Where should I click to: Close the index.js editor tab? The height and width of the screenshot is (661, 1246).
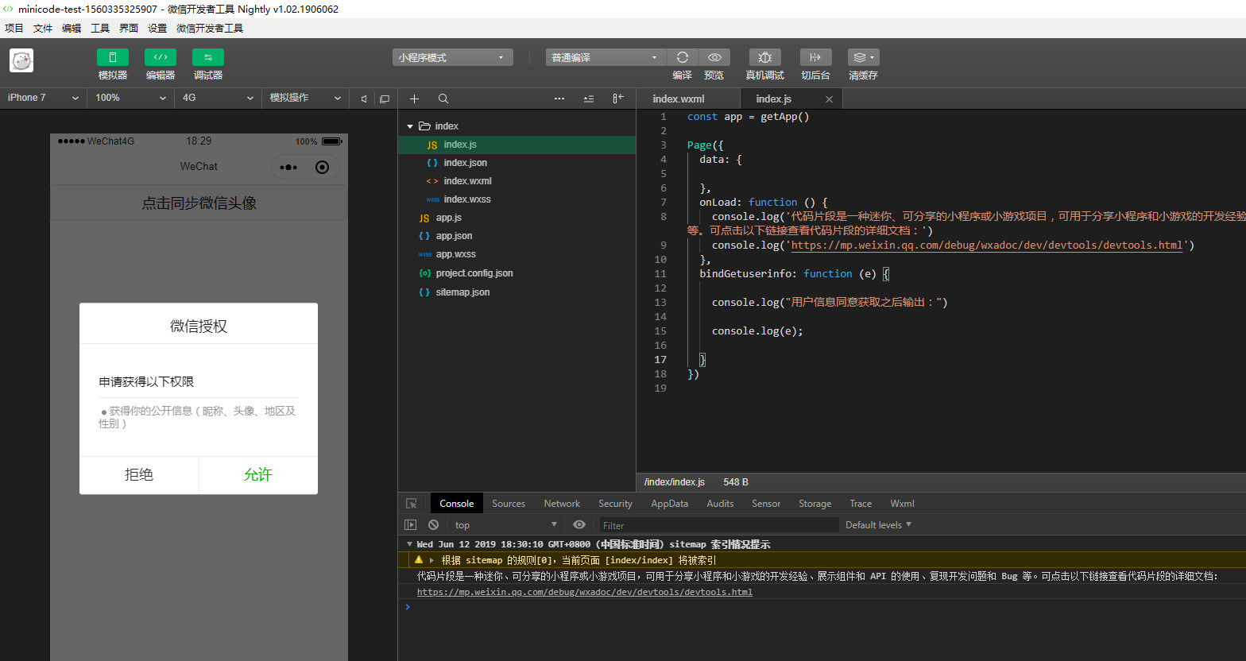[829, 99]
